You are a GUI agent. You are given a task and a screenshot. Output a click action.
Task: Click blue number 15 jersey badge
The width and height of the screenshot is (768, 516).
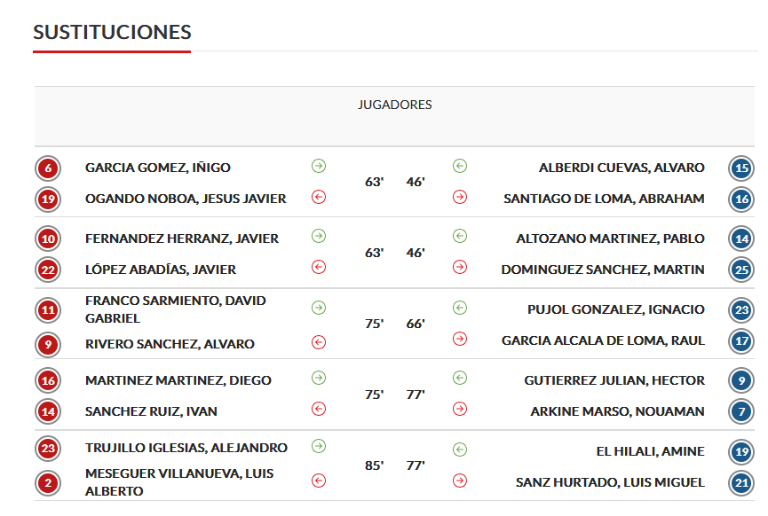point(741,168)
